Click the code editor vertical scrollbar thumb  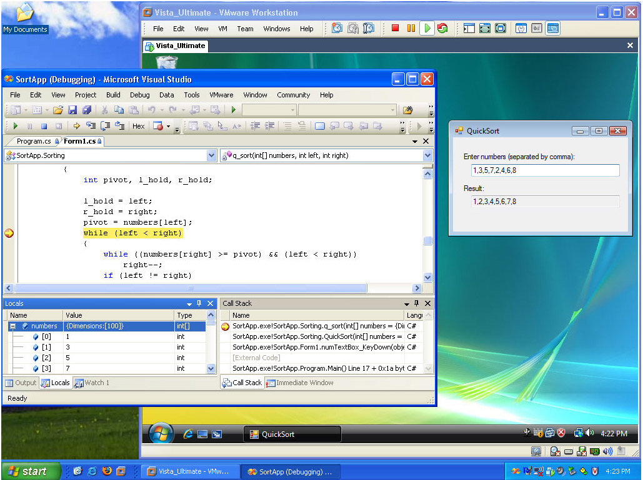coord(427,240)
